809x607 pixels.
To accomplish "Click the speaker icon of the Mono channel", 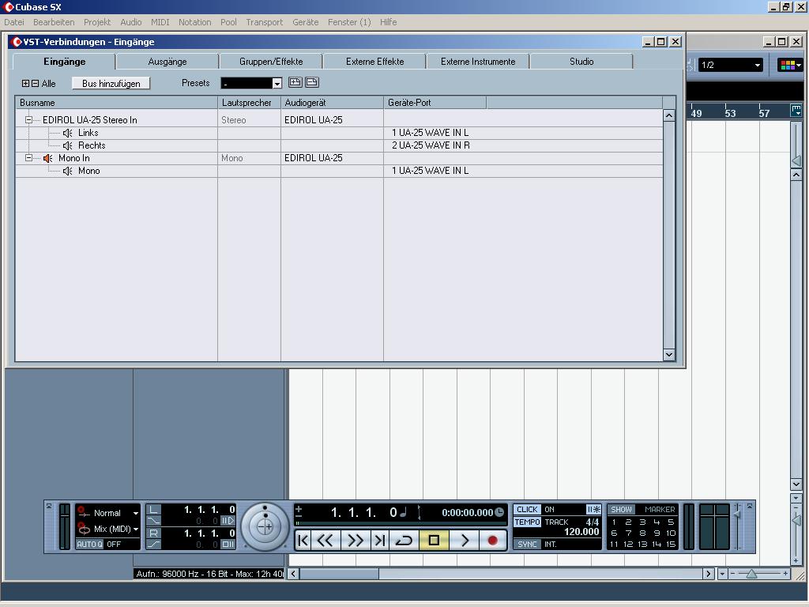I will point(68,171).
